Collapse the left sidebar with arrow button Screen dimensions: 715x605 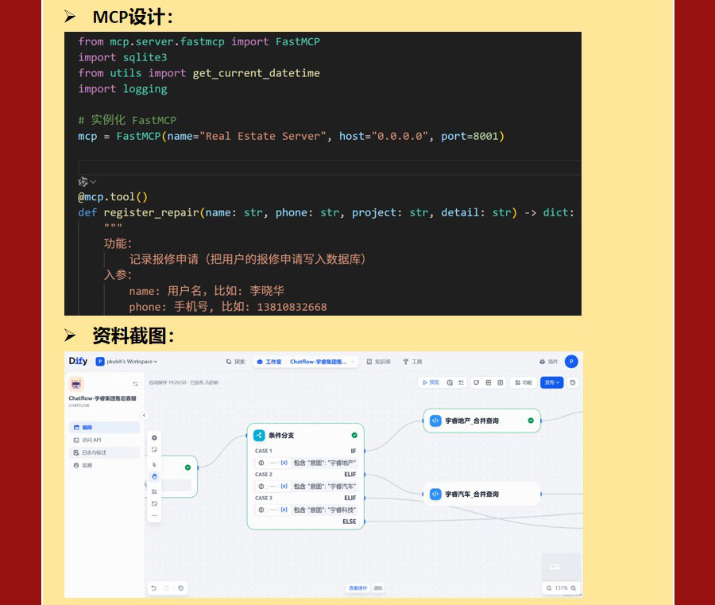pyautogui.click(x=144, y=415)
